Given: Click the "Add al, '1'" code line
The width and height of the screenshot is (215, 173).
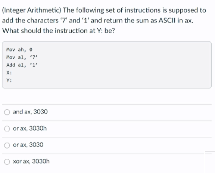Looking at the screenshot, I should (x=22, y=65).
